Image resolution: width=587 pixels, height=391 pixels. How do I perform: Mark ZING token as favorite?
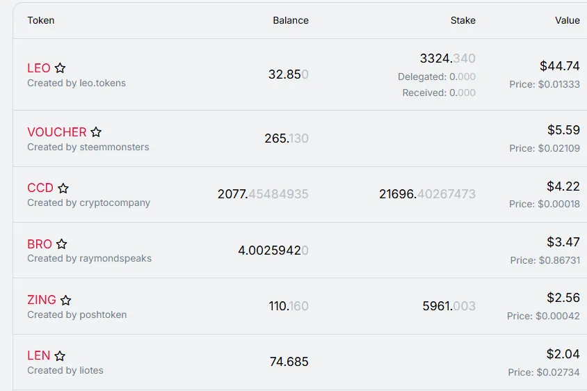click(x=65, y=300)
